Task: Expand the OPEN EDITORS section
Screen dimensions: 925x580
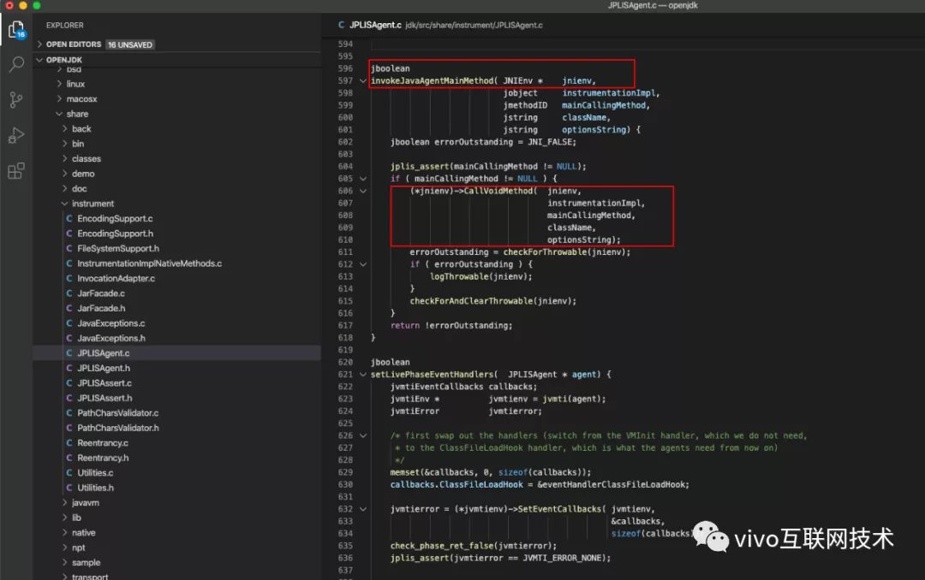Action: (x=39, y=44)
